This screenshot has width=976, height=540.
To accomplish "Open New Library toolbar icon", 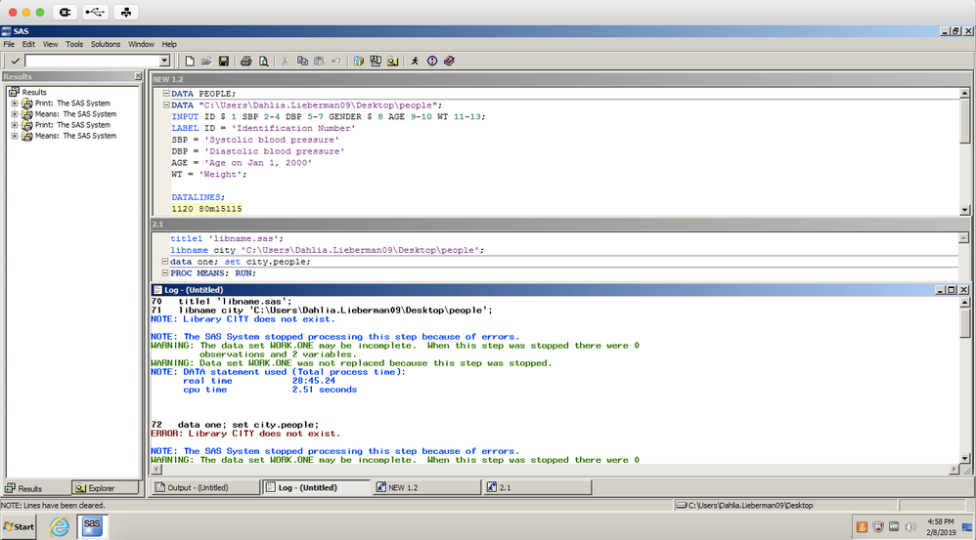I will pyautogui.click(x=359, y=61).
